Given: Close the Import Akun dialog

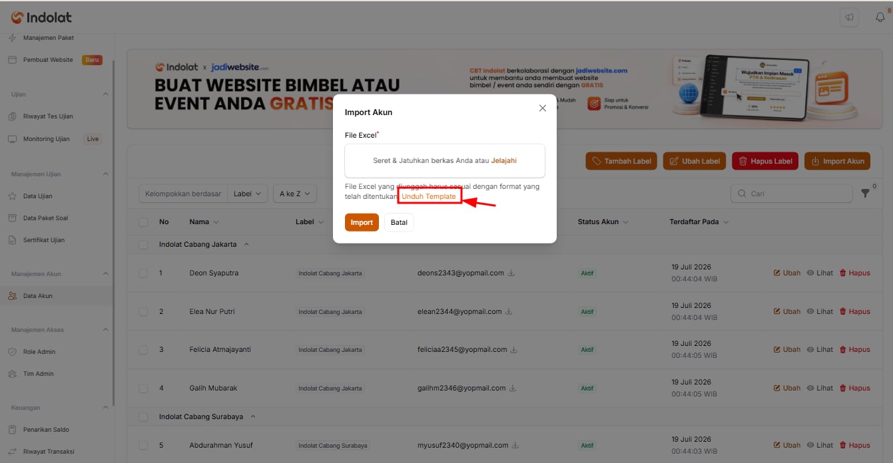Looking at the screenshot, I should click(543, 108).
